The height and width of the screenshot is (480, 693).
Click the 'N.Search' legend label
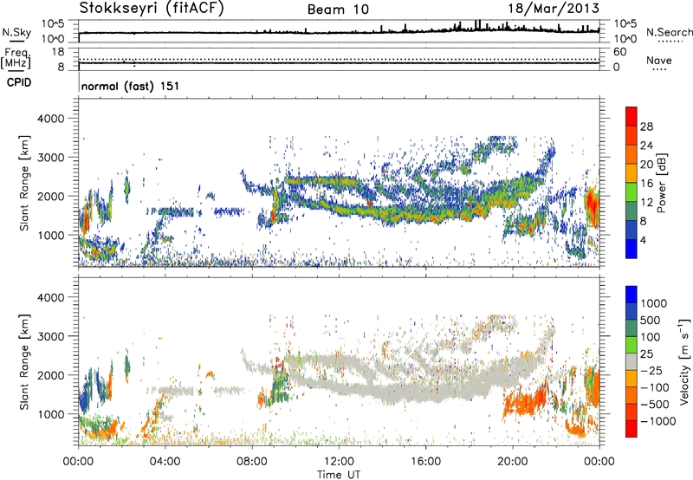(669, 32)
